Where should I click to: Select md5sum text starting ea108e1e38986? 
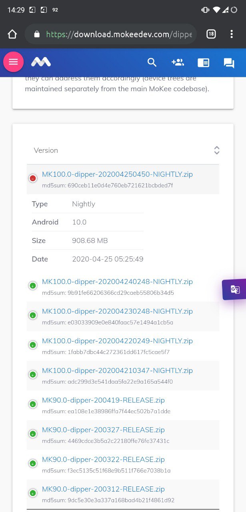click(106, 411)
